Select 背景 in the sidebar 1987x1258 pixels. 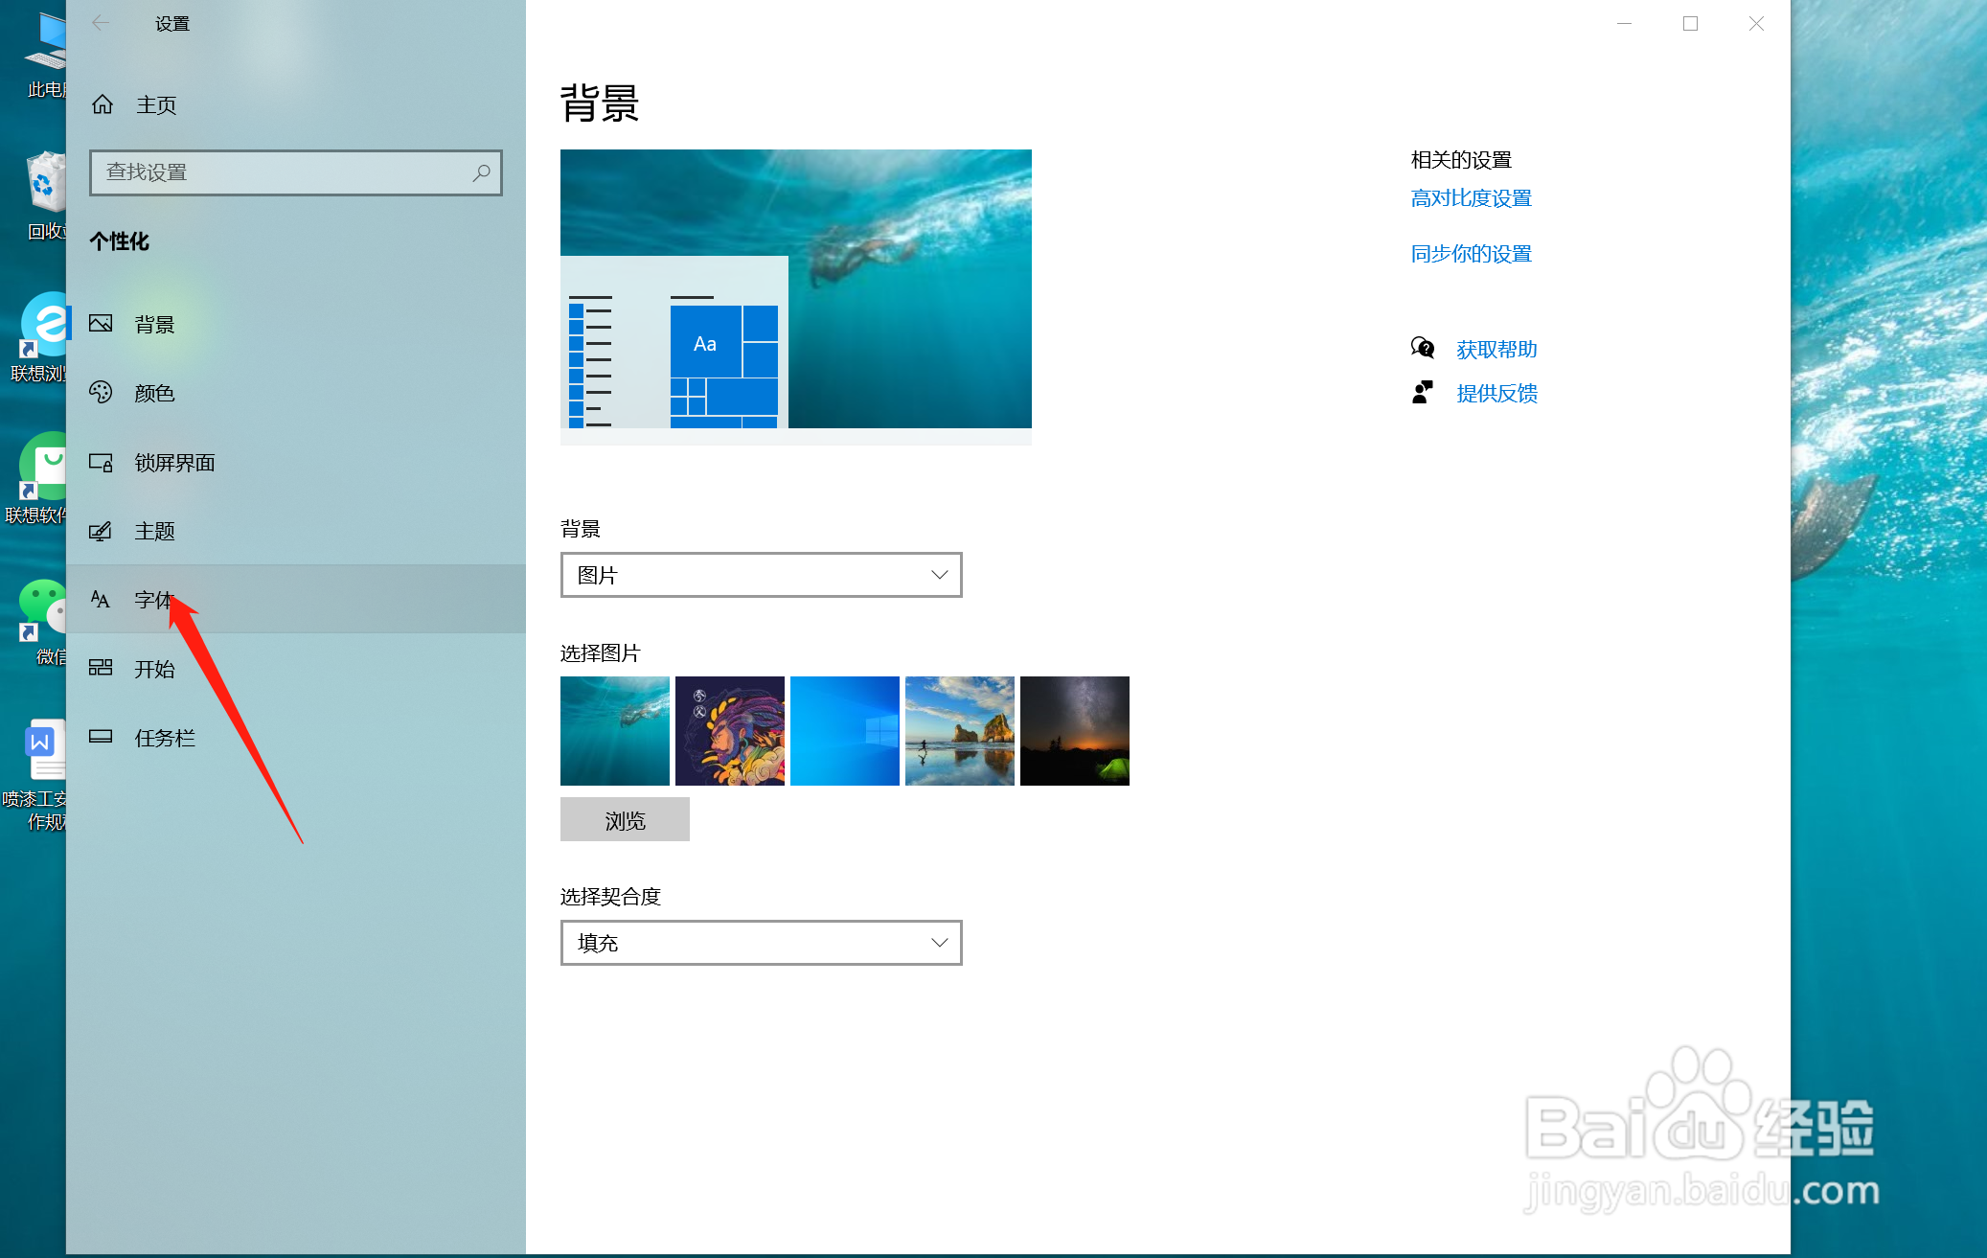point(154,325)
